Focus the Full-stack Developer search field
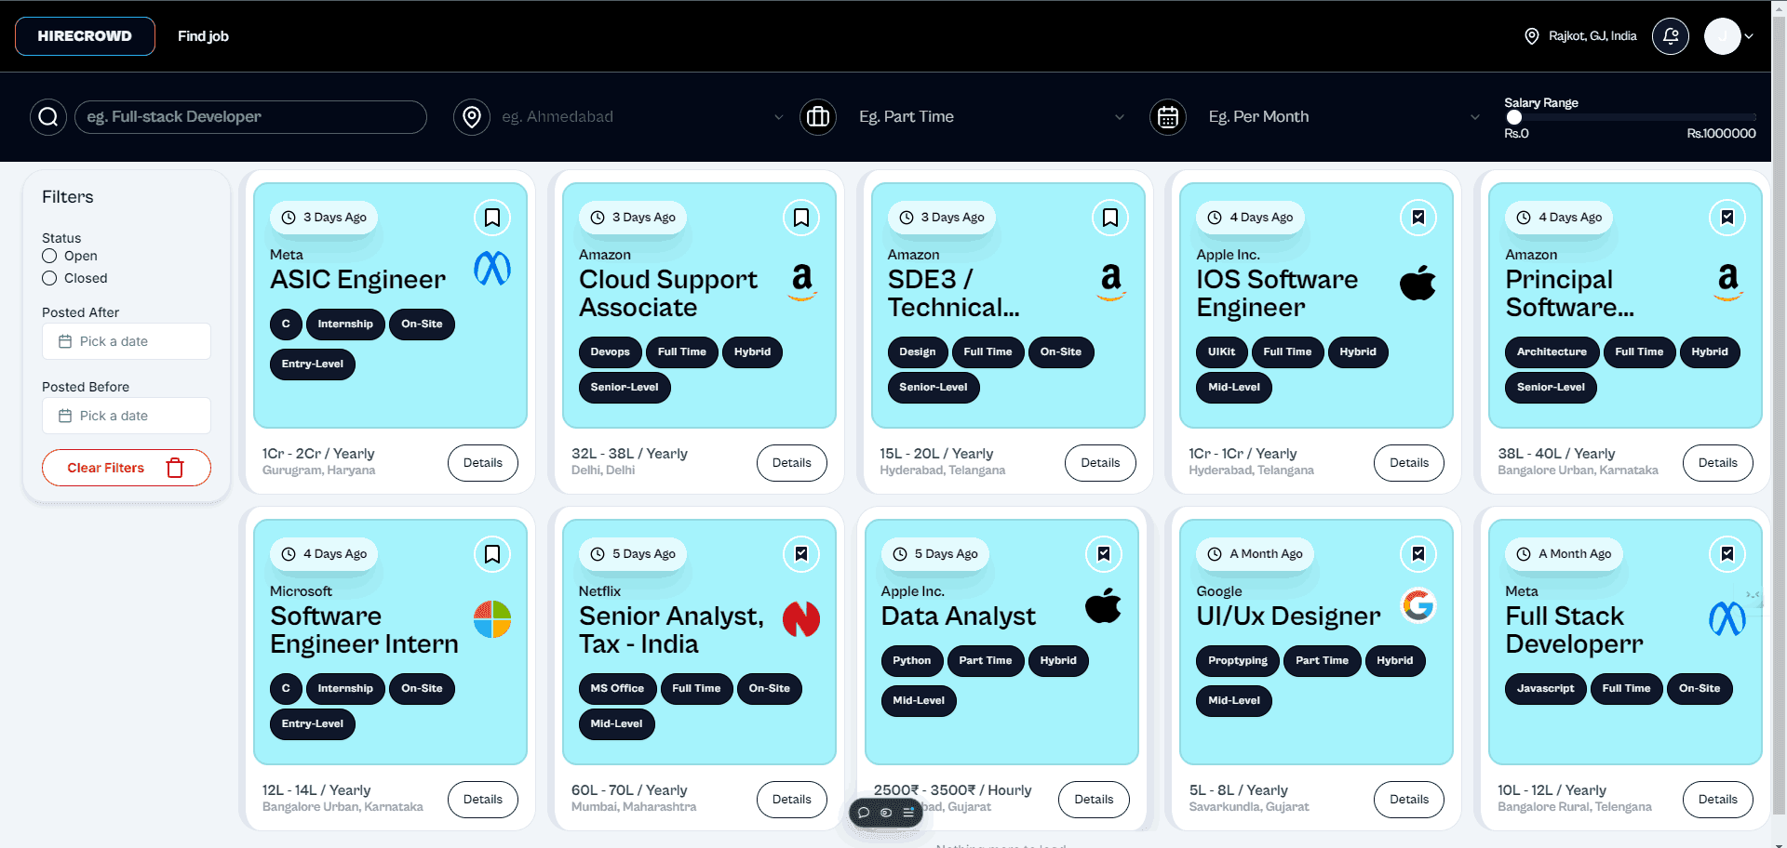1787x848 pixels. coord(250,117)
